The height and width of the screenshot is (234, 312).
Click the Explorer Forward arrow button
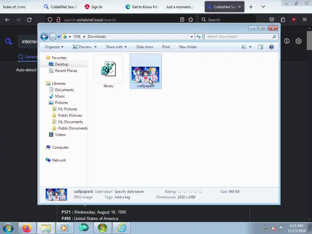click(53, 37)
